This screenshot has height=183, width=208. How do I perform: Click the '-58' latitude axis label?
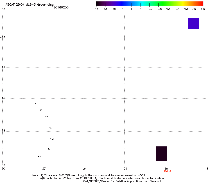tap(3, 131)
